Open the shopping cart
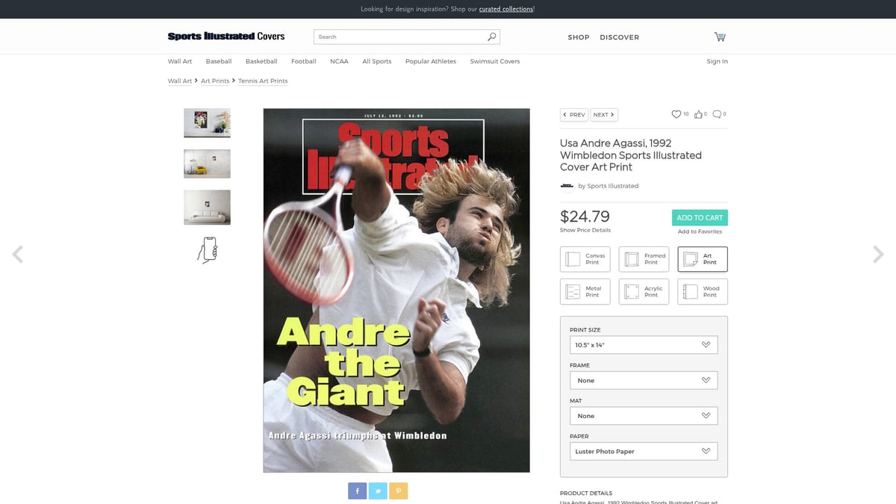This screenshot has width=896, height=504. coord(719,36)
